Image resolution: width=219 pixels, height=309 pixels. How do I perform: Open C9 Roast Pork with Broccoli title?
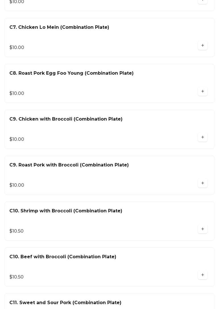point(69,165)
